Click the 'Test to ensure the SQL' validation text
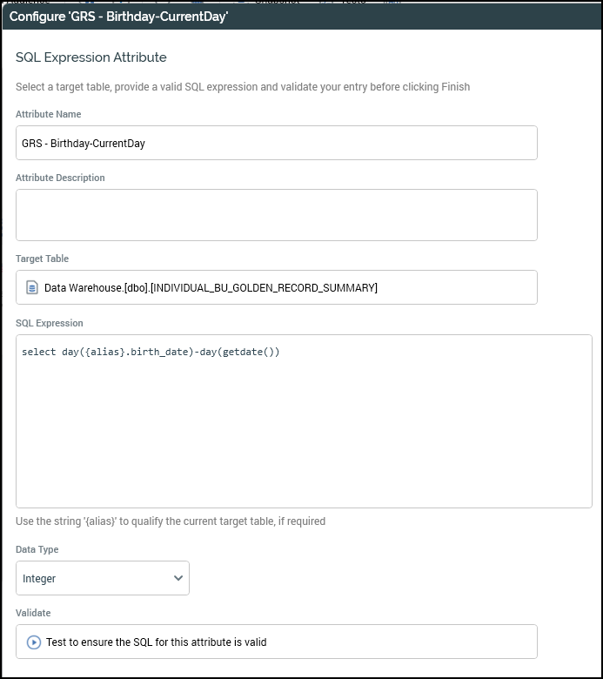The width and height of the screenshot is (603, 679). pyautogui.click(x=156, y=642)
